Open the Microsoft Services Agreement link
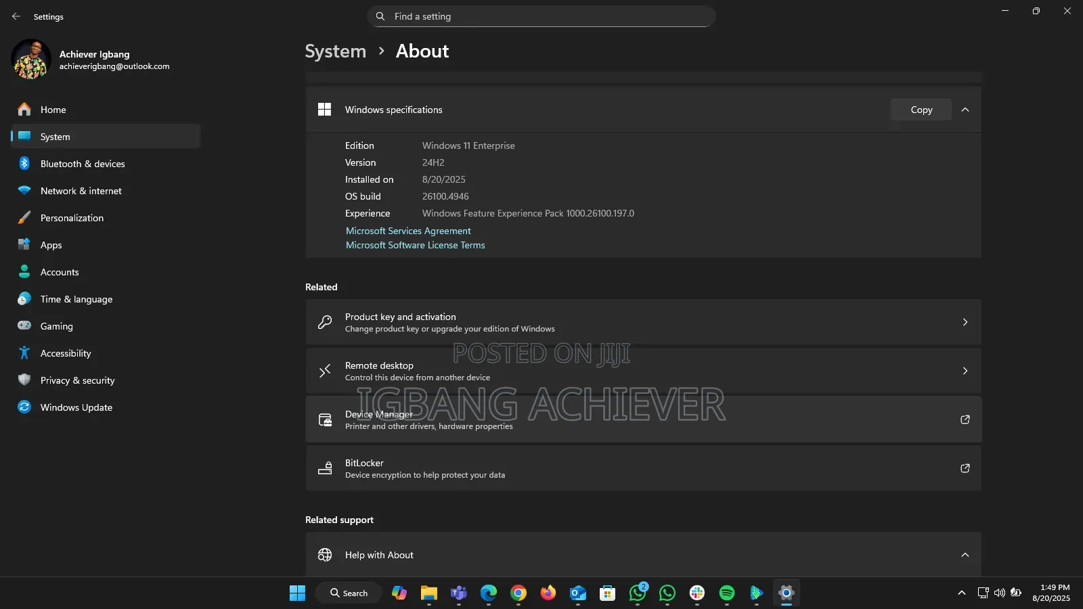1083x609 pixels. click(x=408, y=231)
